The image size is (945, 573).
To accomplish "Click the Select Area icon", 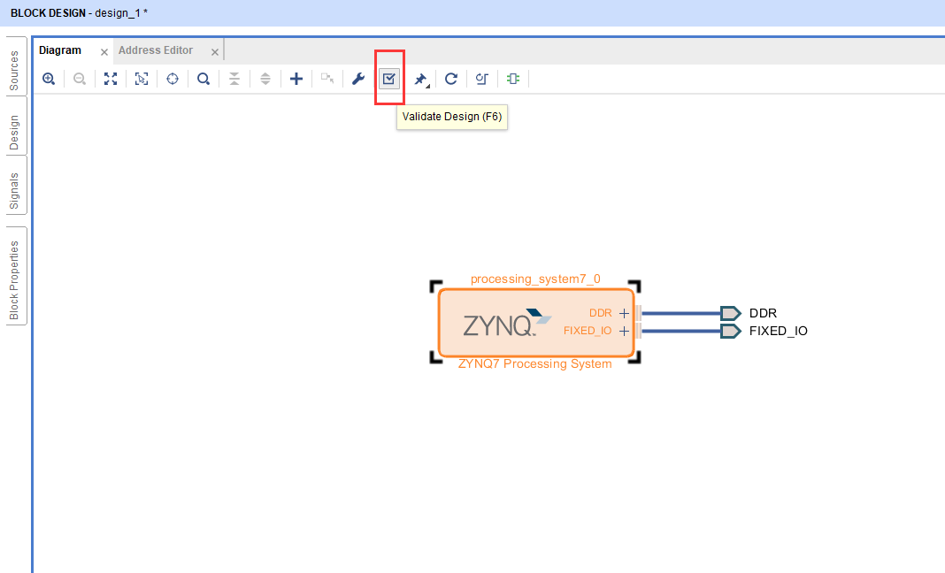I will tap(142, 79).
